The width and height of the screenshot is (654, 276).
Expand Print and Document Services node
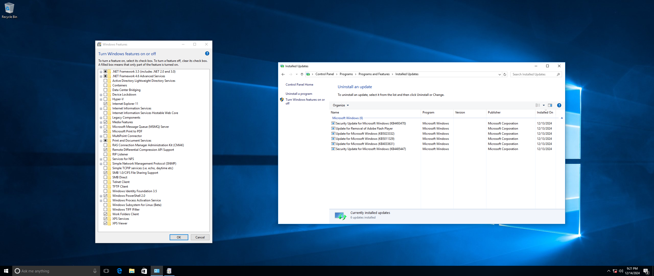101,141
